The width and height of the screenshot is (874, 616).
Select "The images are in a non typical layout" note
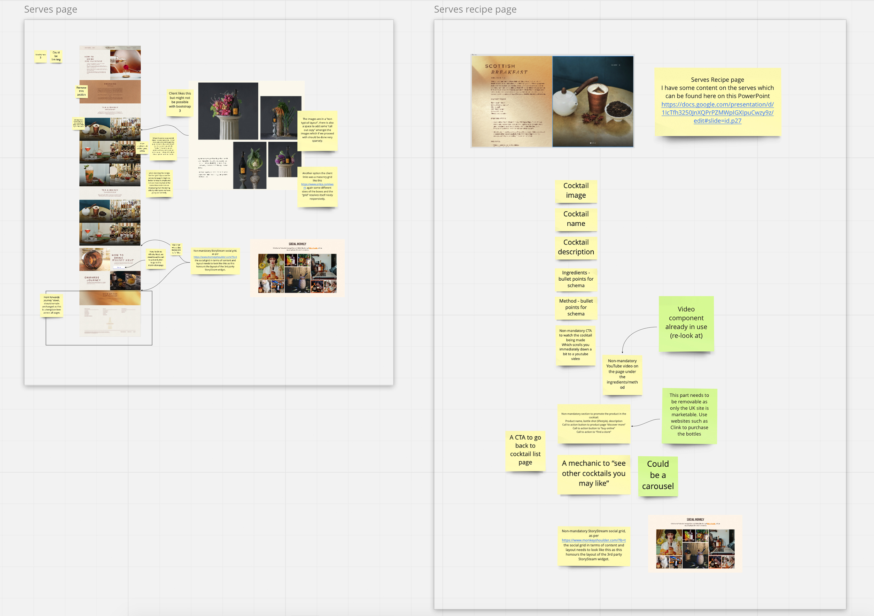coord(317,131)
